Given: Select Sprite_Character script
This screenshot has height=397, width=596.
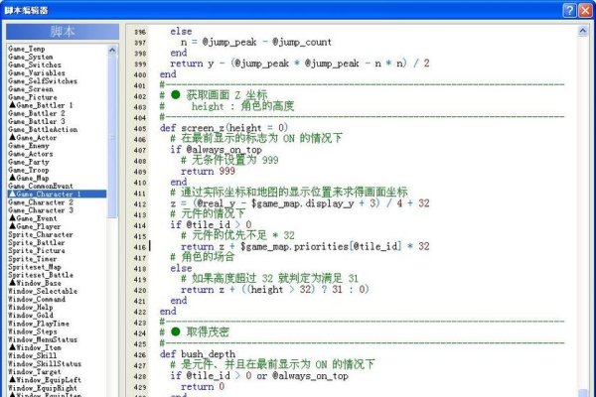Looking at the screenshot, I should point(41,234).
